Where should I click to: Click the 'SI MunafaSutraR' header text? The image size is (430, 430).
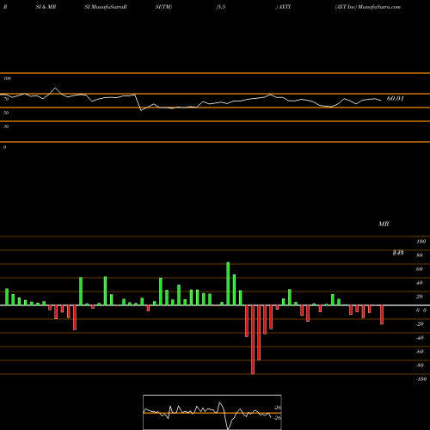[x=106, y=7]
